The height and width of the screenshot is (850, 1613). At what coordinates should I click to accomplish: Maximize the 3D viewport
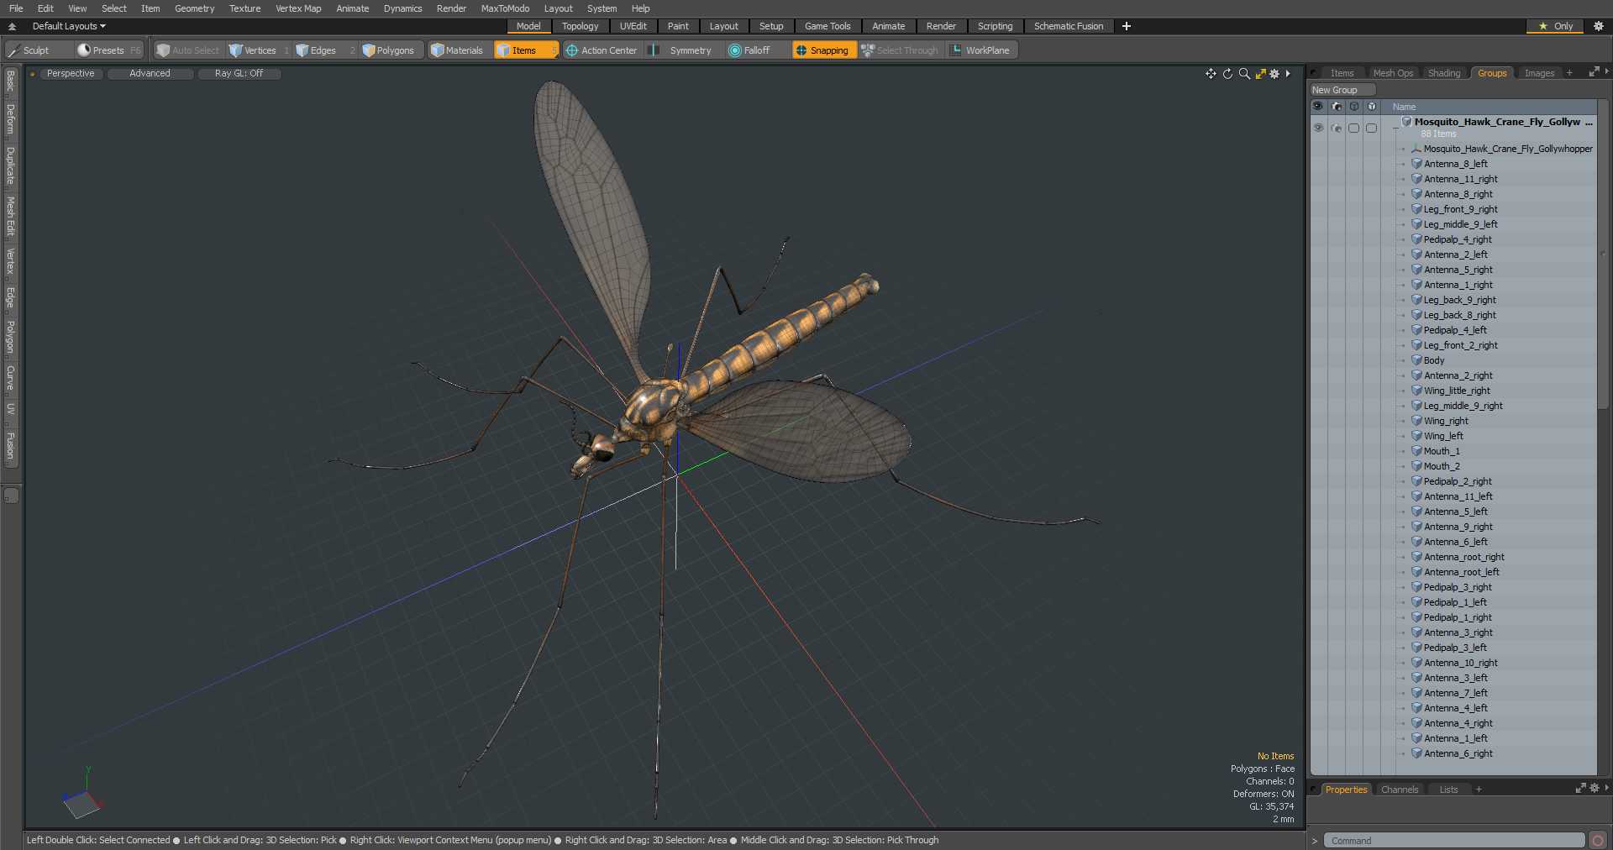pyautogui.click(x=1260, y=74)
